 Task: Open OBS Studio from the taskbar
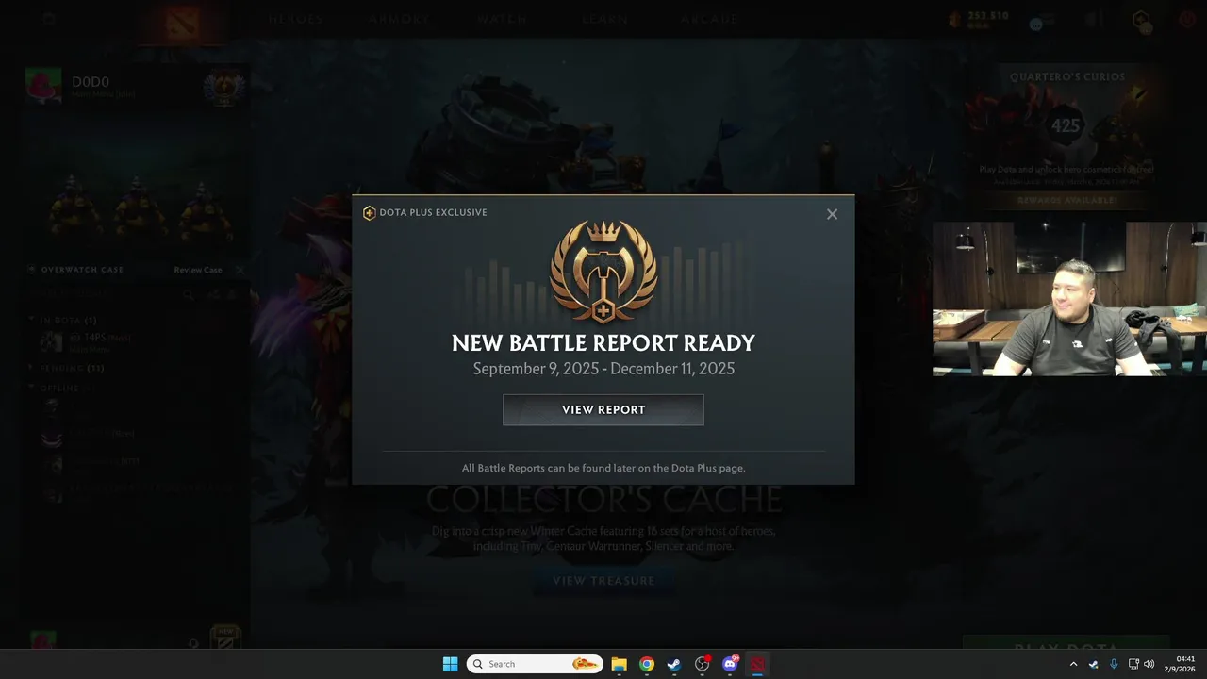point(702,664)
